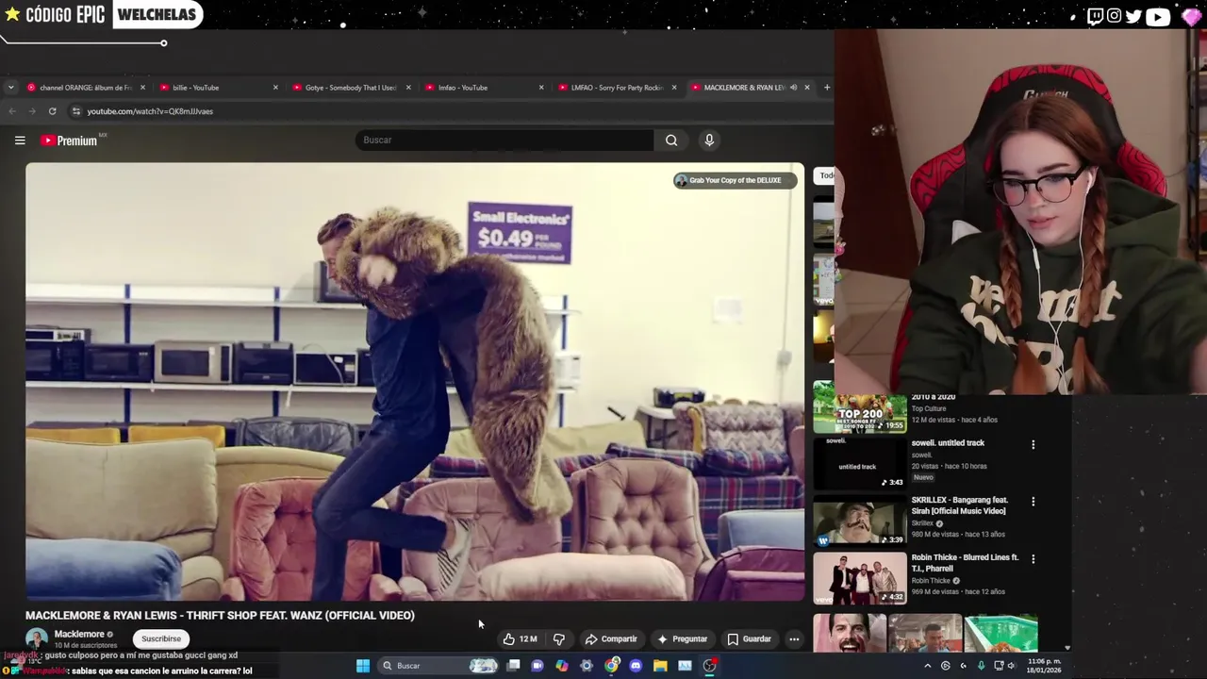The width and height of the screenshot is (1207, 679).
Task: Like the Thrift Shop video
Action: click(521, 639)
